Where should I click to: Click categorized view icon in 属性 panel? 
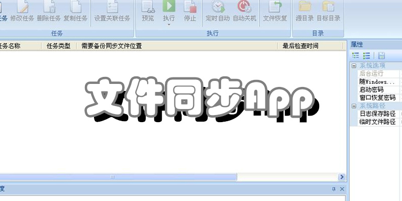pos(355,55)
